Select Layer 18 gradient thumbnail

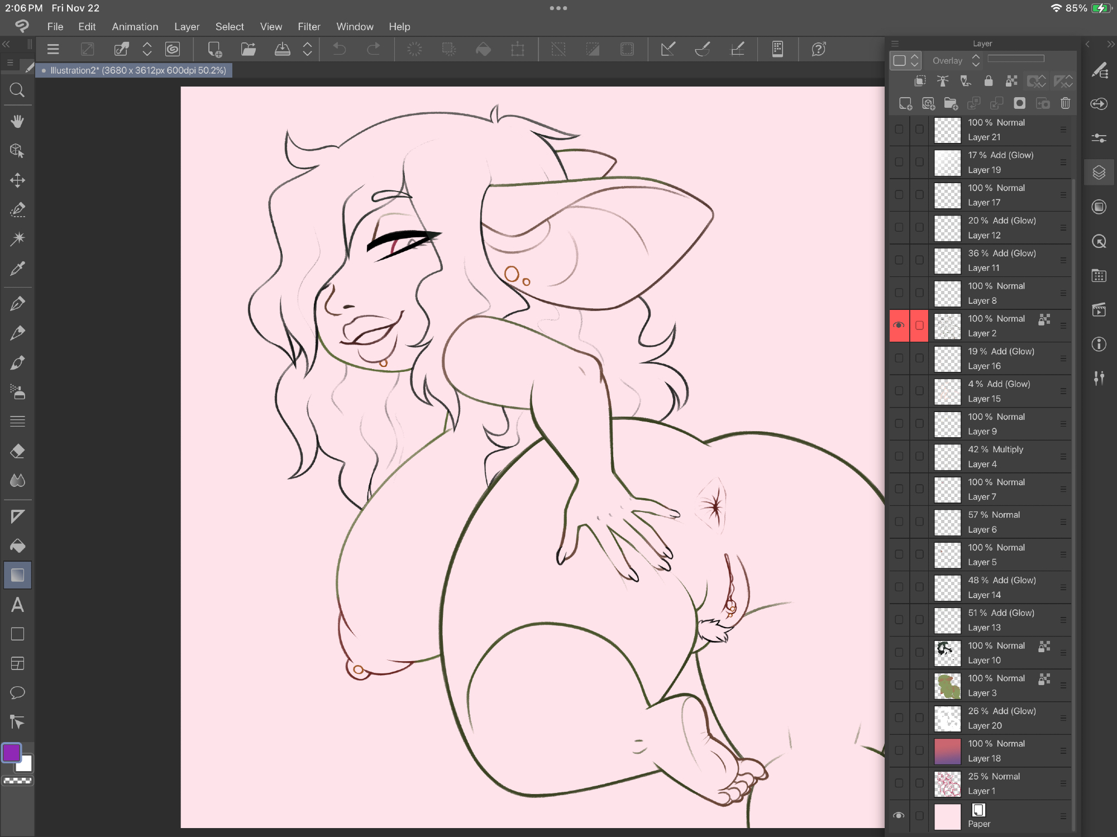tap(947, 751)
